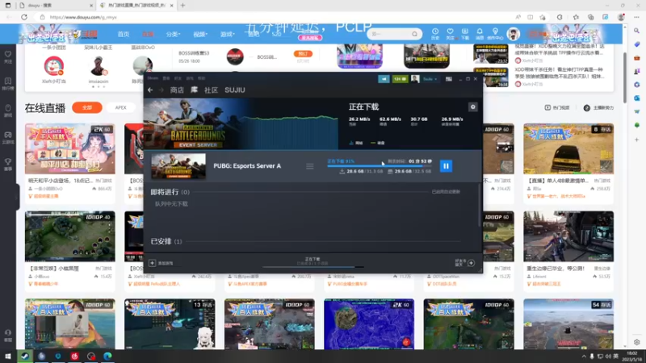Click the orange 预订 button

pyautogui.click(x=303, y=54)
